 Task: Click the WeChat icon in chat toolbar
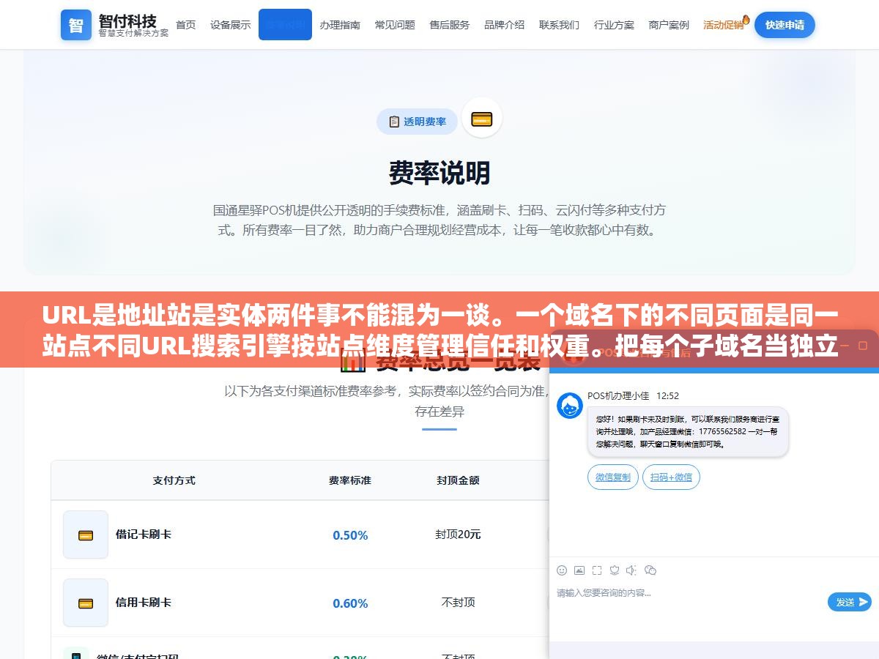click(x=650, y=570)
